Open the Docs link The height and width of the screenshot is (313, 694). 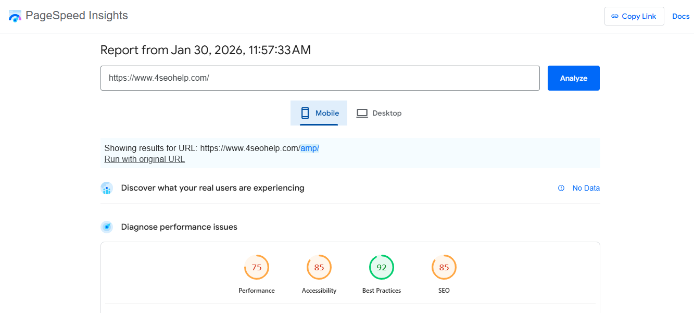click(x=681, y=16)
